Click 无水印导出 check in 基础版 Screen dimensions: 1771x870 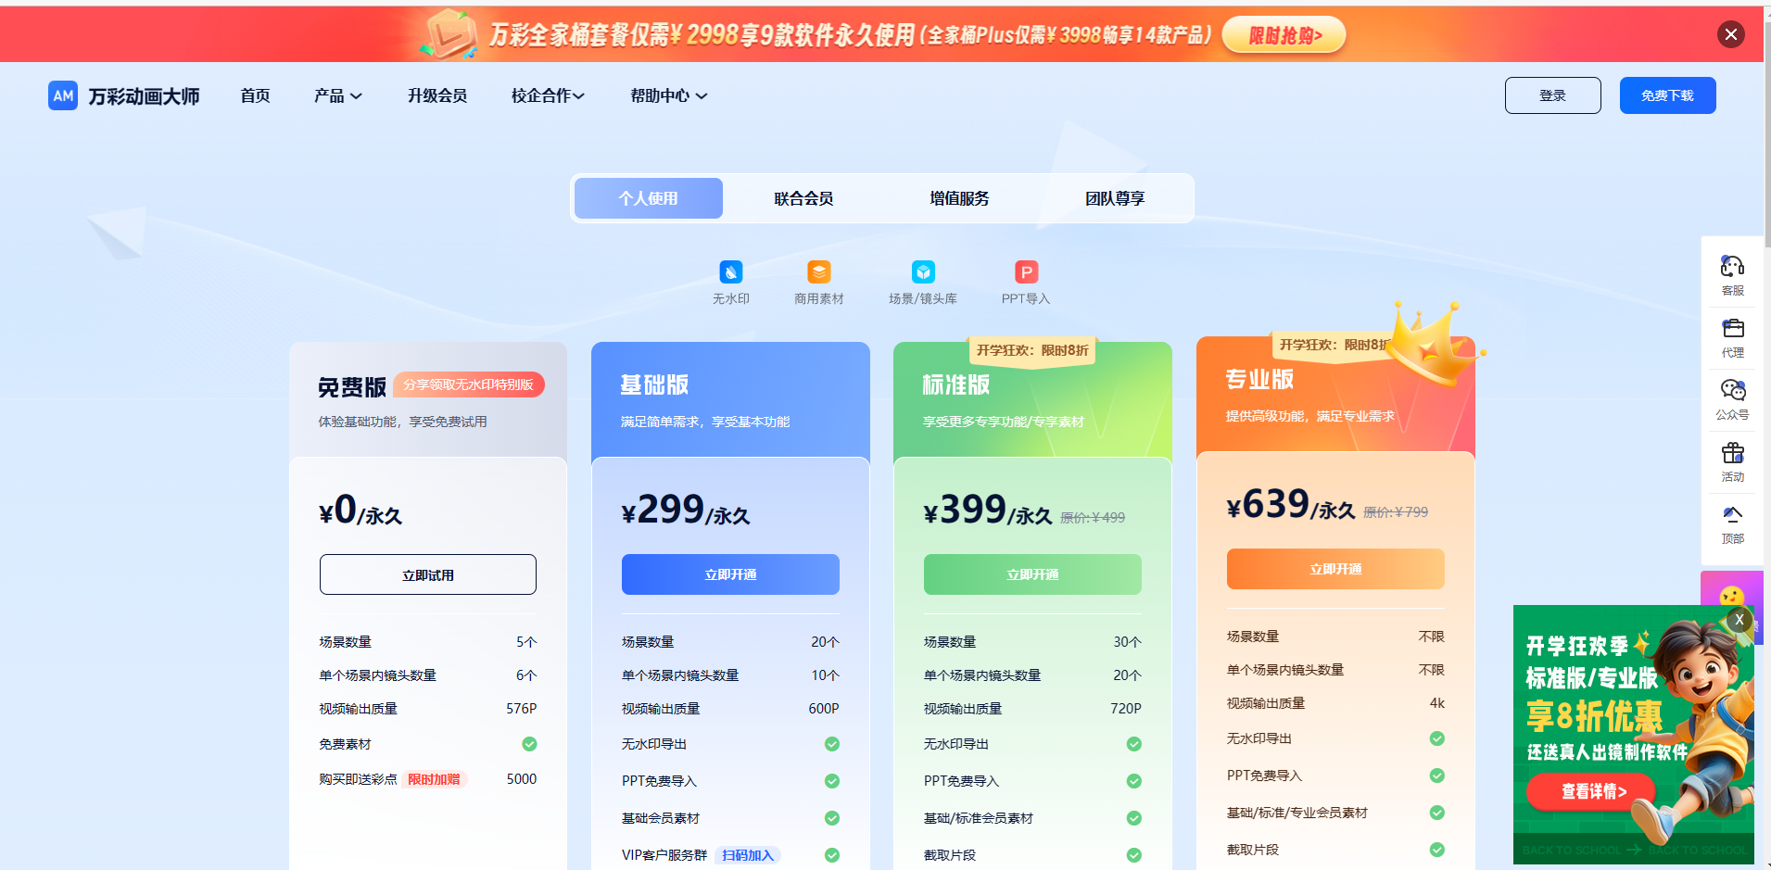pos(832,744)
